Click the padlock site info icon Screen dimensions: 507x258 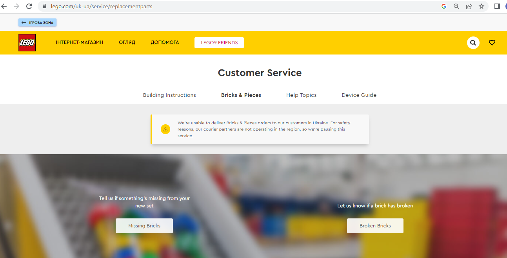pyautogui.click(x=44, y=7)
